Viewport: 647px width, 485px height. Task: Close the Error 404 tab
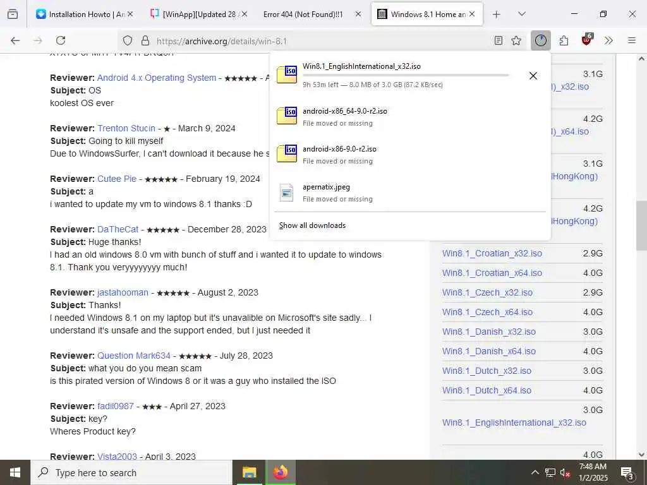pyautogui.click(x=358, y=14)
